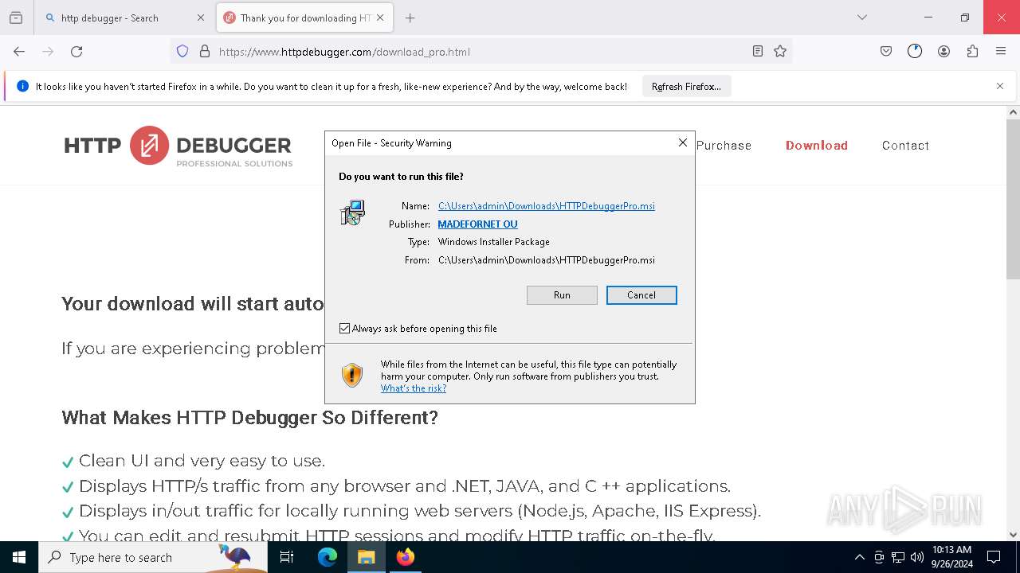
Task: Click the scrollbar down arrow
Action: point(1013,535)
